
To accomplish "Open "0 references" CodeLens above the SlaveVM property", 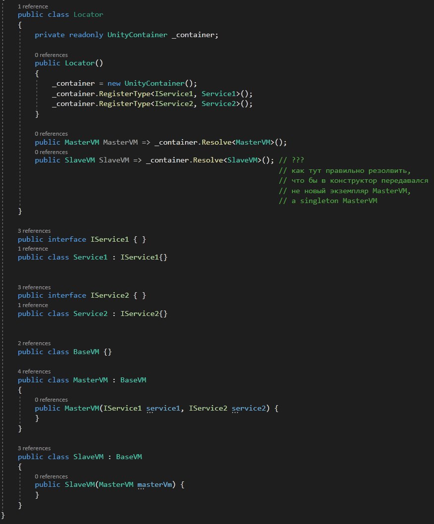I will [51, 152].
